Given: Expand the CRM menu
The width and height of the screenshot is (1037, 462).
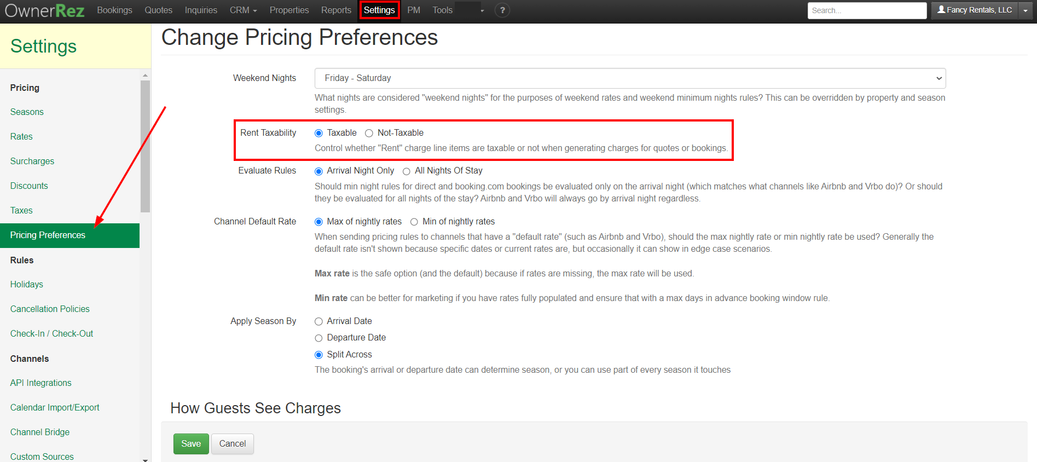Looking at the screenshot, I should tap(243, 10).
